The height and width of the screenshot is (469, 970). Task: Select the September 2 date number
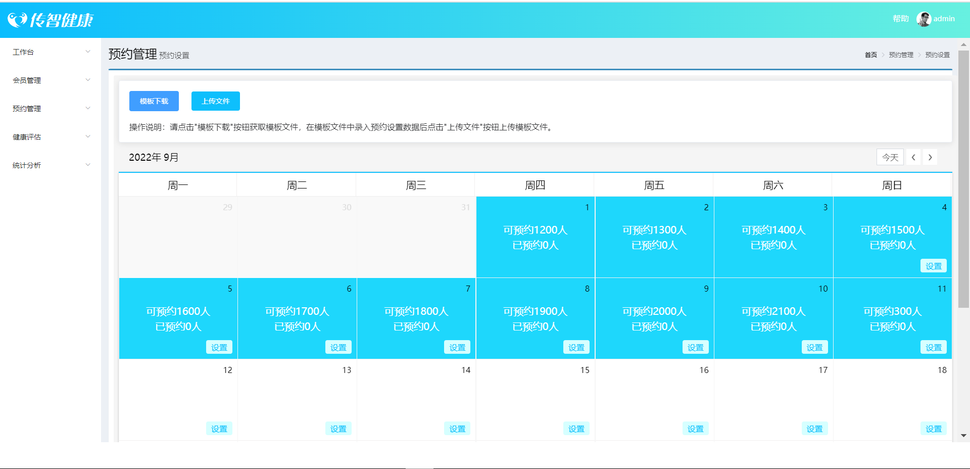pos(706,207)
